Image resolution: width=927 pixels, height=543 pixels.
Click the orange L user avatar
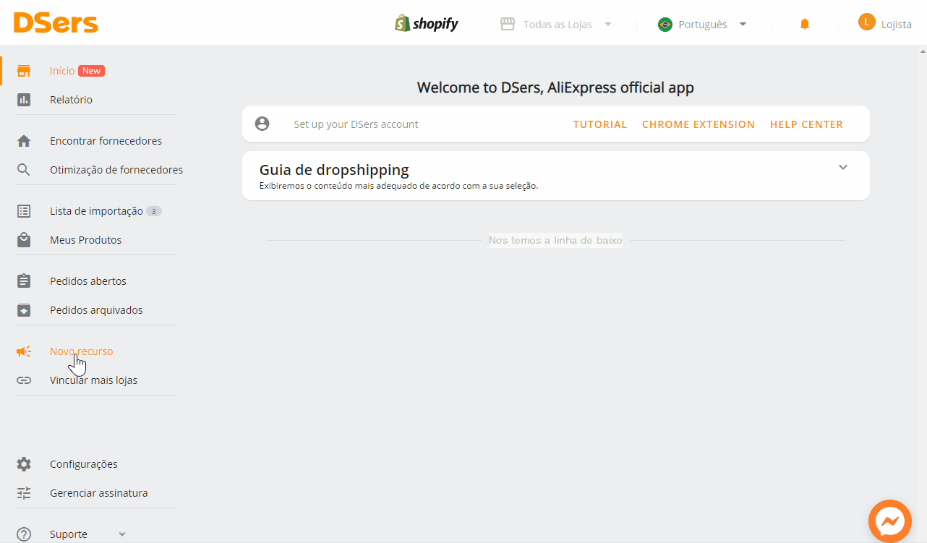(866, 22)
